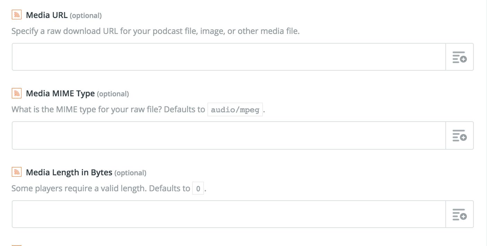Select the Media MIME Type field label
Image resolution: width=487 pixels, height=246 pixels.
[x=60, y=94]
